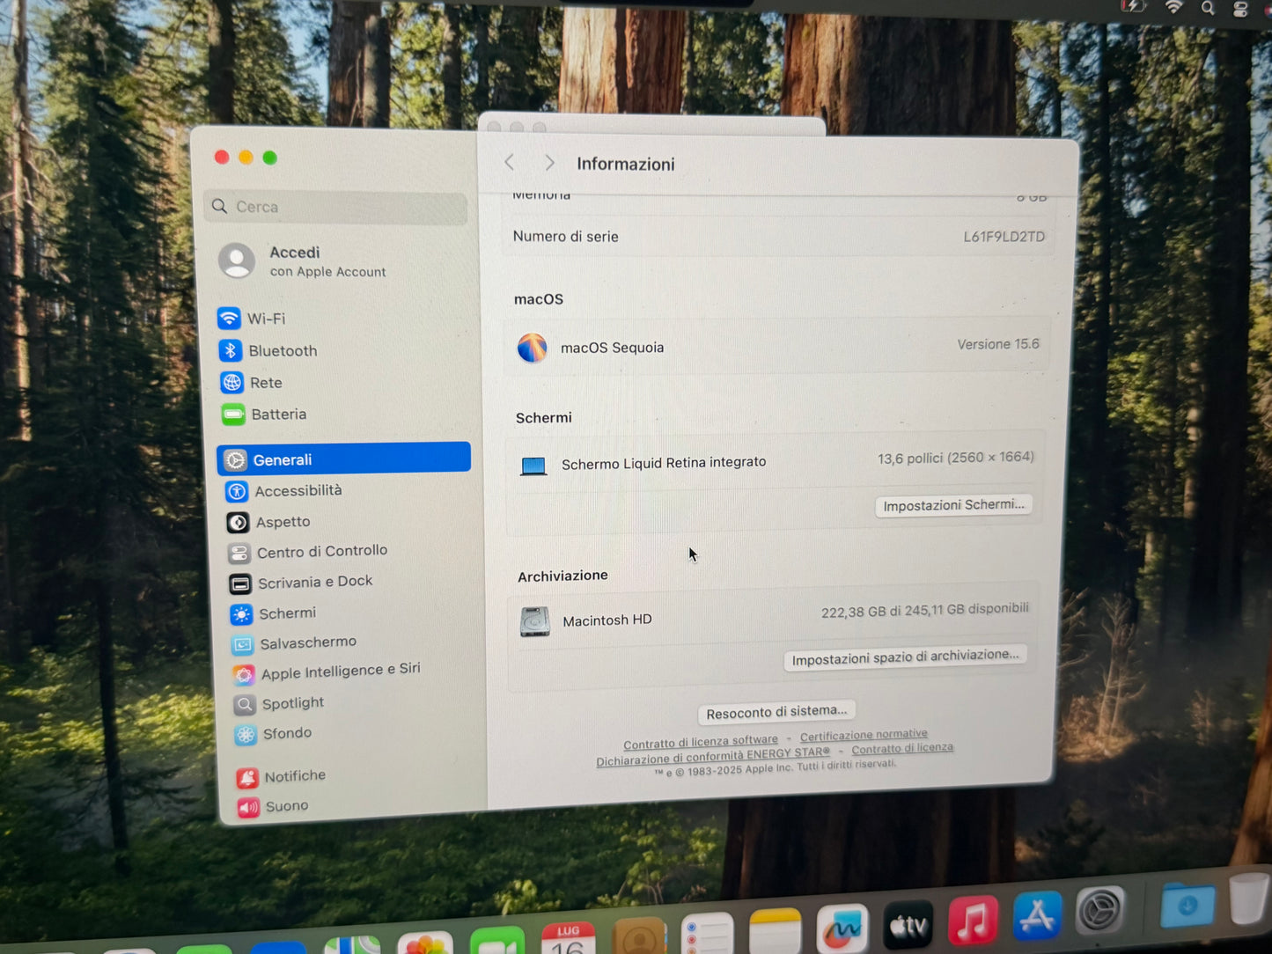
Task: Click 13,6 pollici (2560 × 1664) text
Action: click(955, 458)
